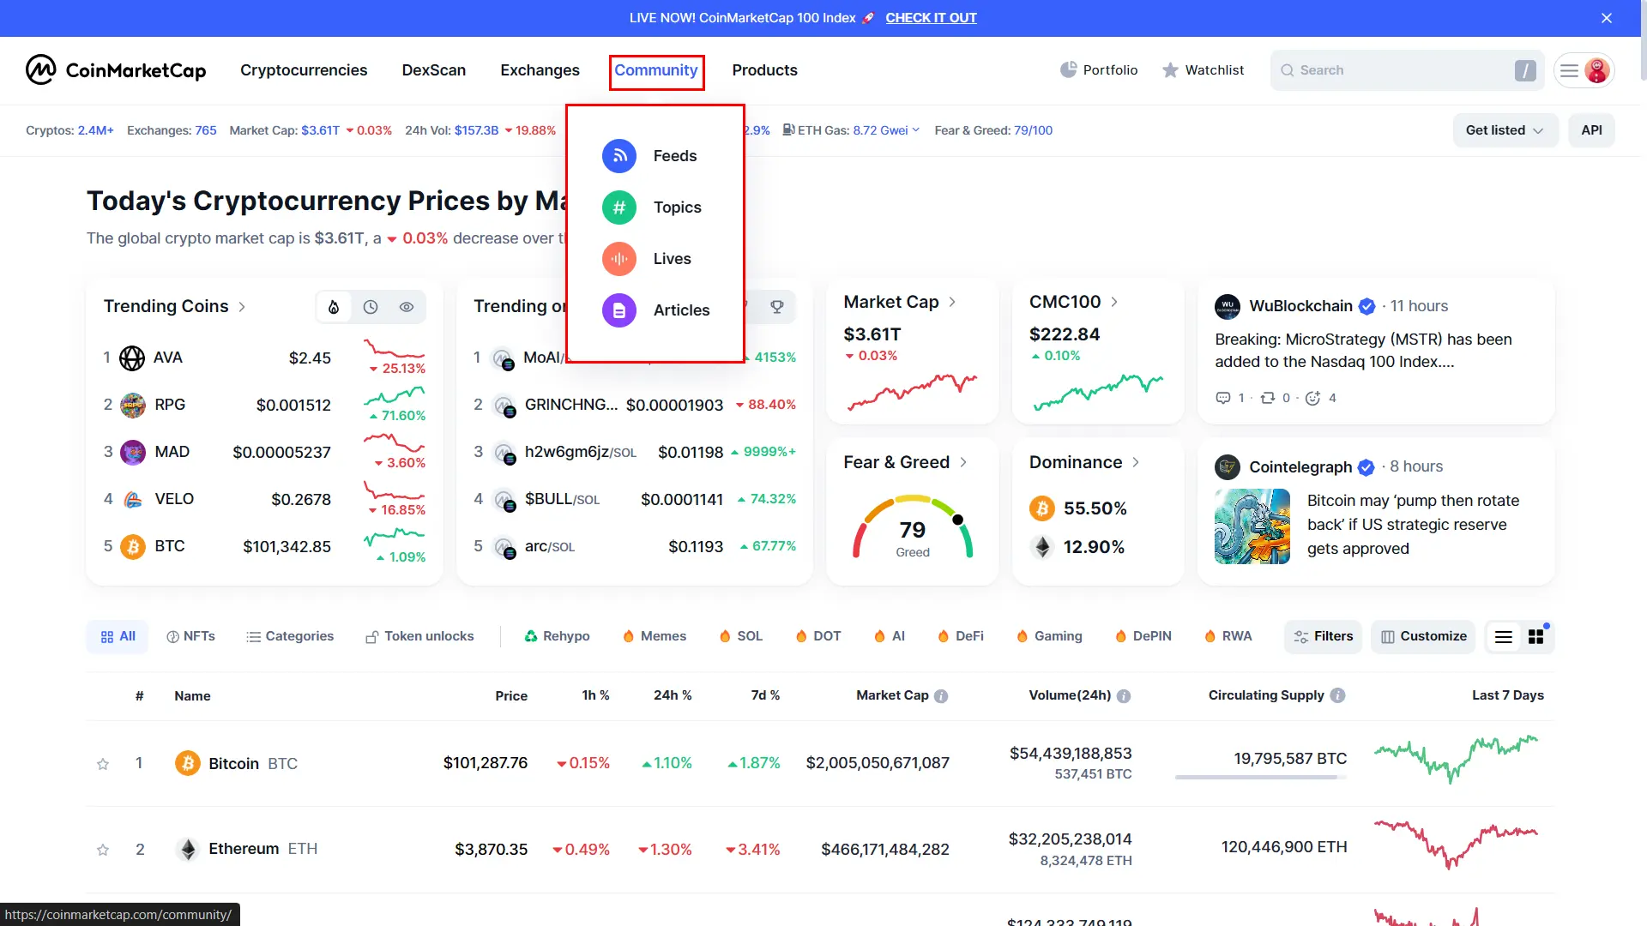Click the CoinMarketCap logo
The height and width of the screenshot is (926, 1647).
[116, 70]
